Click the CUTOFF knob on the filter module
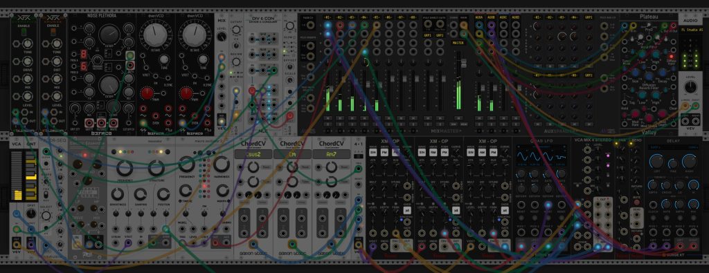709x273 pixels. (236, 30)
